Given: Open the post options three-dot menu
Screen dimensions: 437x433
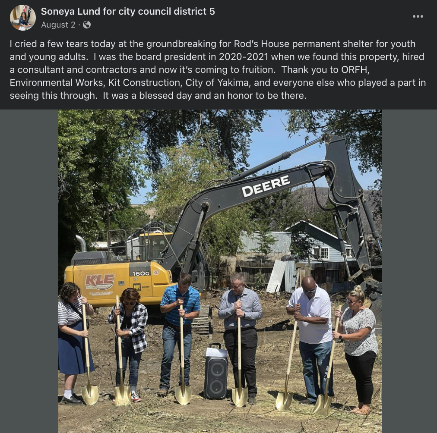Looking at the screenshot, I should [x=418, y=16].
